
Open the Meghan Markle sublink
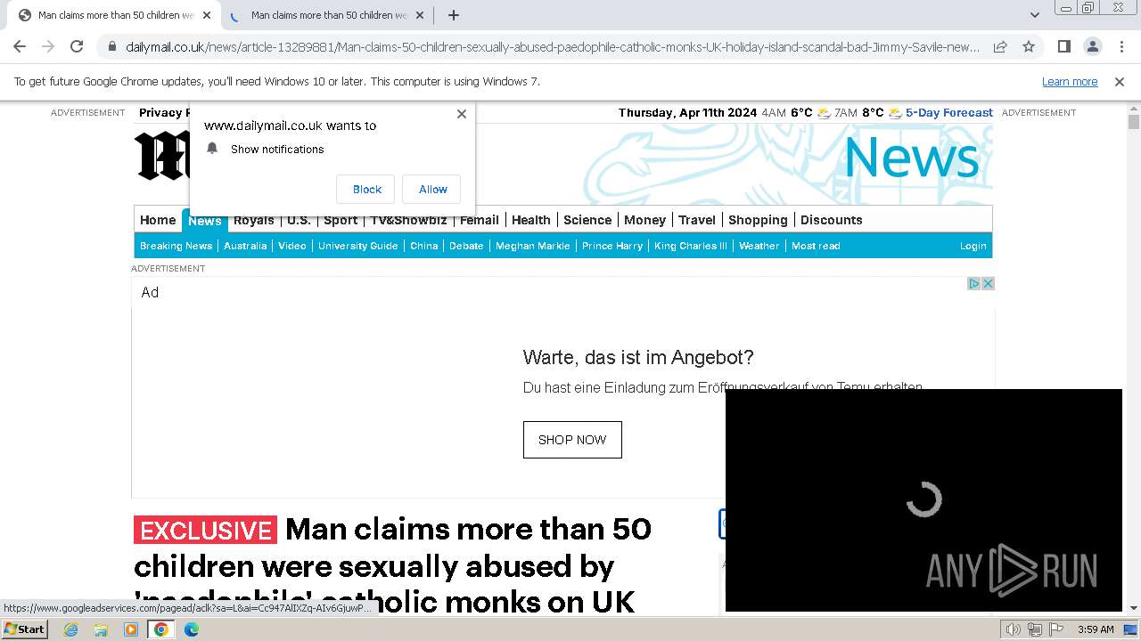point(533,246)
